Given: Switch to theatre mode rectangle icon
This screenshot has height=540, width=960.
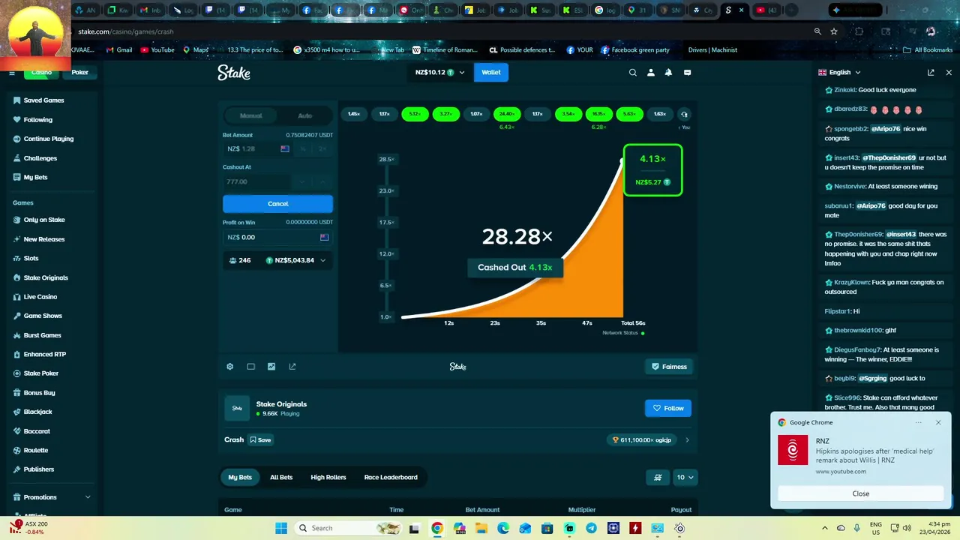Looking at the screenshot, I should click(x=250, y=367).
